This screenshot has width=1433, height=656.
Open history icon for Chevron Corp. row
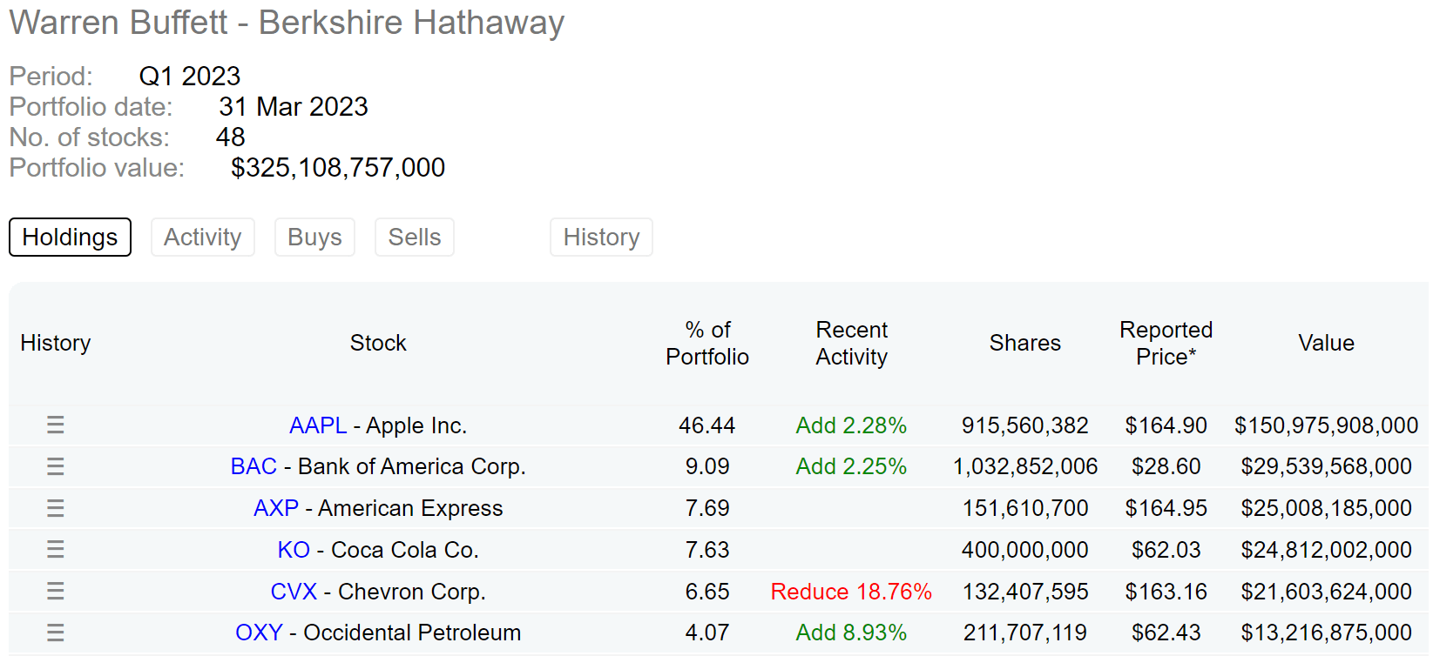click(56, 591)
